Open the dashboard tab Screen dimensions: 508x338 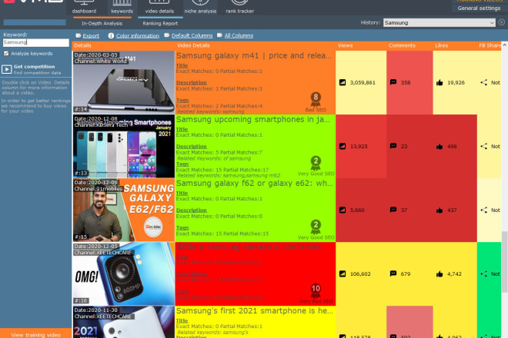point(84,7)
